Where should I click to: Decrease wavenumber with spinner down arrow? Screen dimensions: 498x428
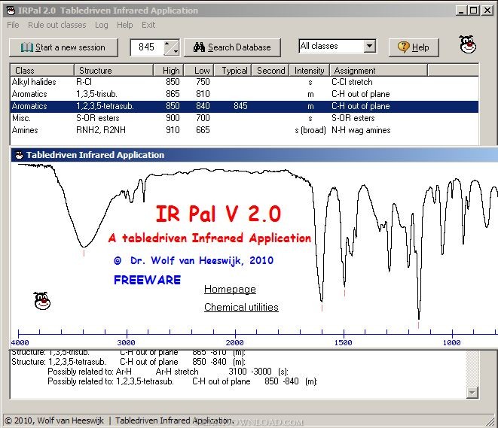click(x=175, y=51)
